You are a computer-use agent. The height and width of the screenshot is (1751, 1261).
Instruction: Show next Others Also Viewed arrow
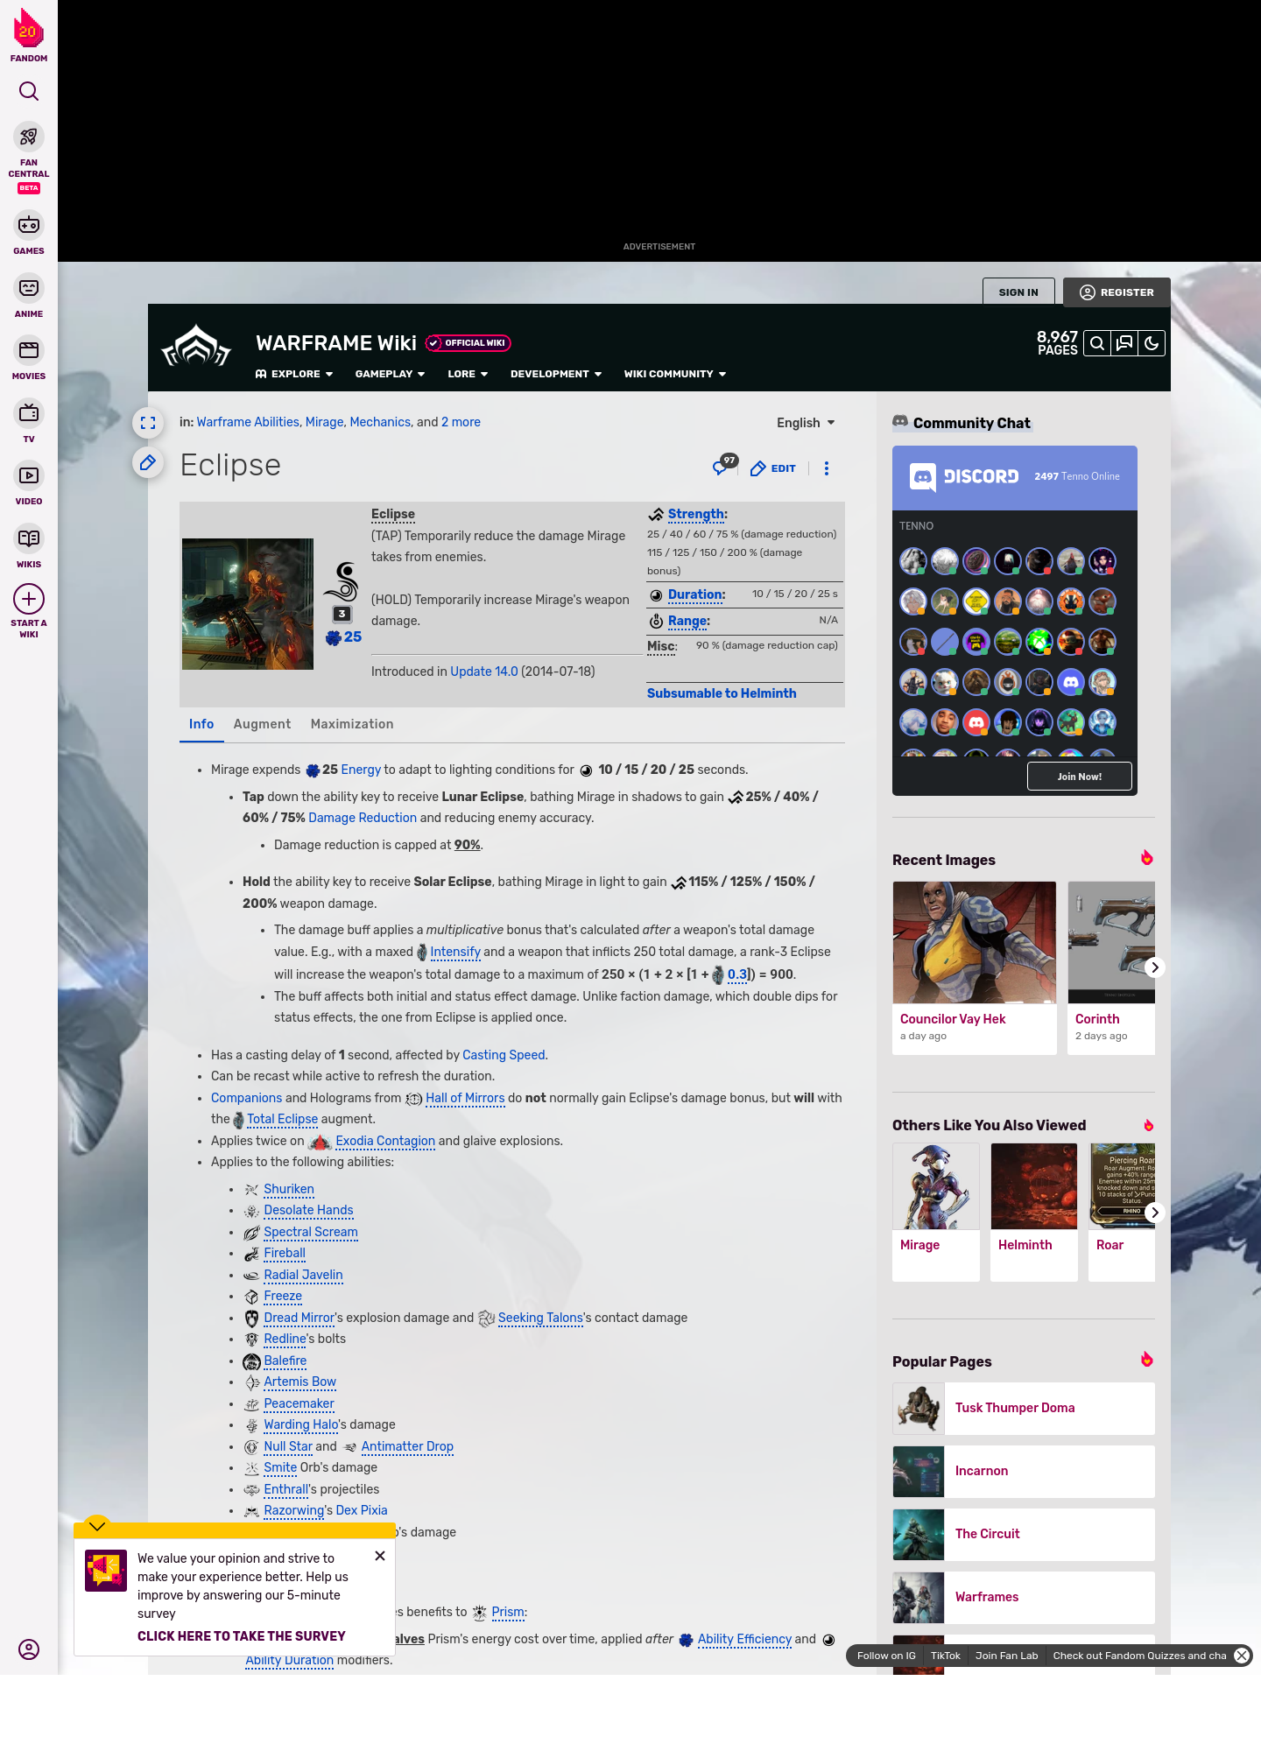point(1155,1213)
